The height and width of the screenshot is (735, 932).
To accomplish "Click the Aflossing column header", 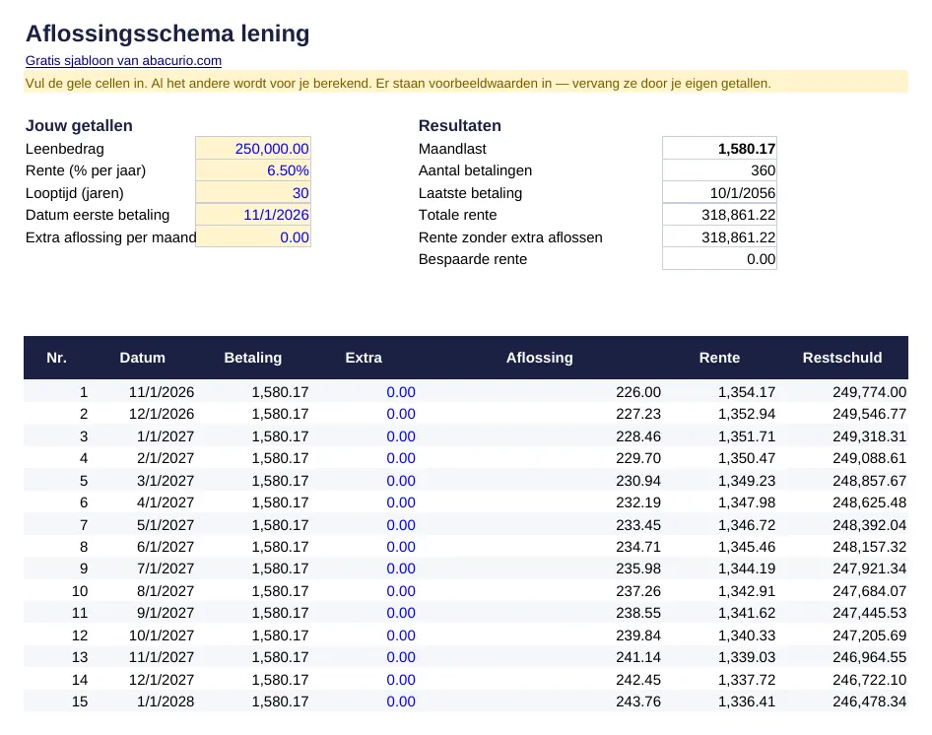I will 540,358.
